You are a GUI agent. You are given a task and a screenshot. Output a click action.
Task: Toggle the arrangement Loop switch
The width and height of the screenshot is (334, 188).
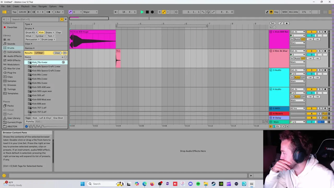(208, 12)
